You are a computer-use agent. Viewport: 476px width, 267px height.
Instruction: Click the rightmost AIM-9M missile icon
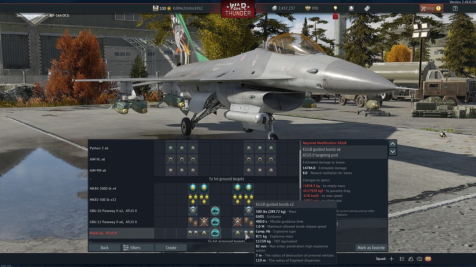pyautogui.click(x=271, y=171)
